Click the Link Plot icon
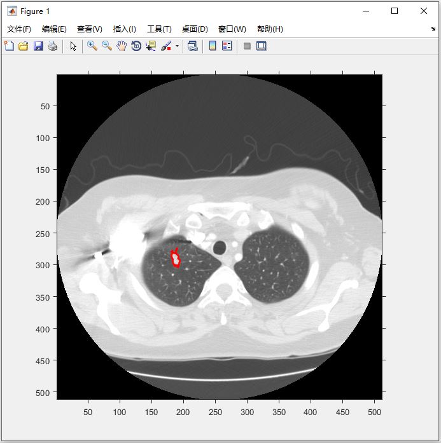441x443 pixels. [x=193, y=46]
